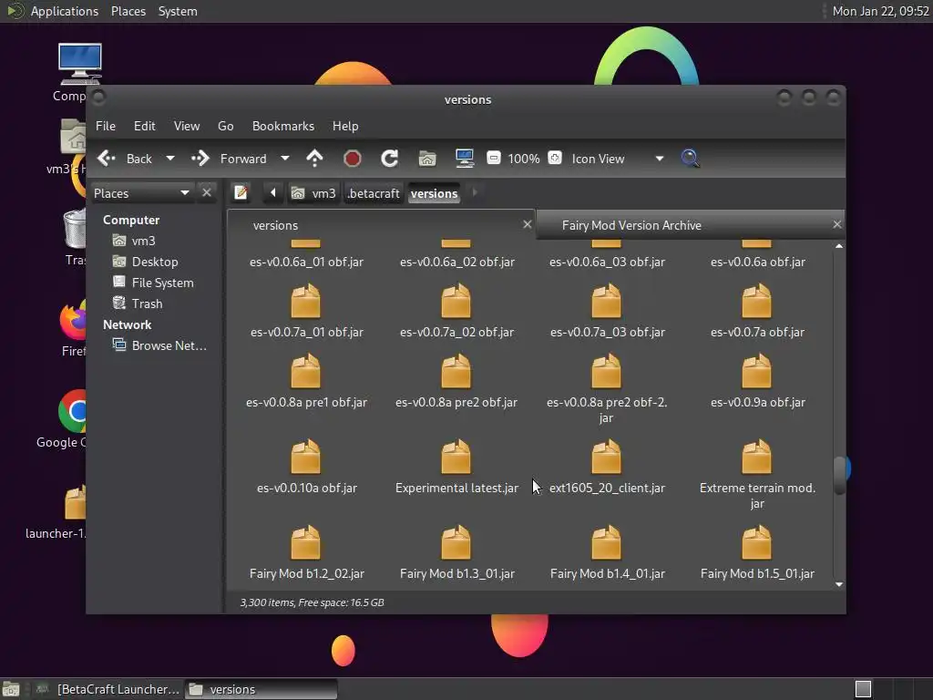Image resolution: width=933 pixels, height=700 pixels.
Task: Close the Places sidebar
Action: [207, 193]
